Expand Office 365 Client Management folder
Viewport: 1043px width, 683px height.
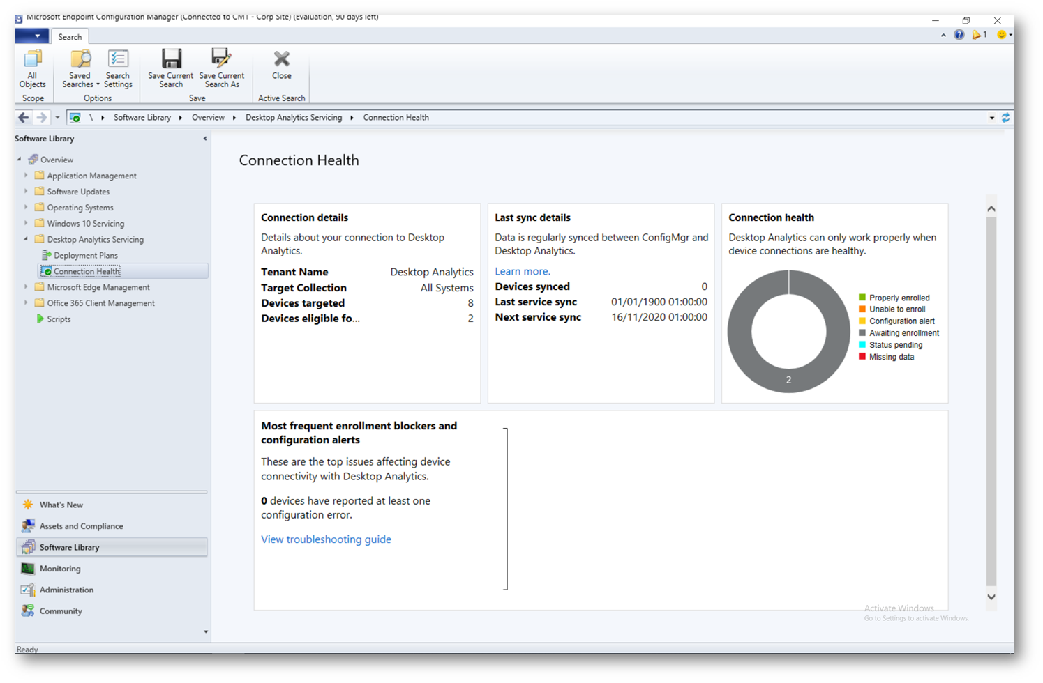pos(26,303)
